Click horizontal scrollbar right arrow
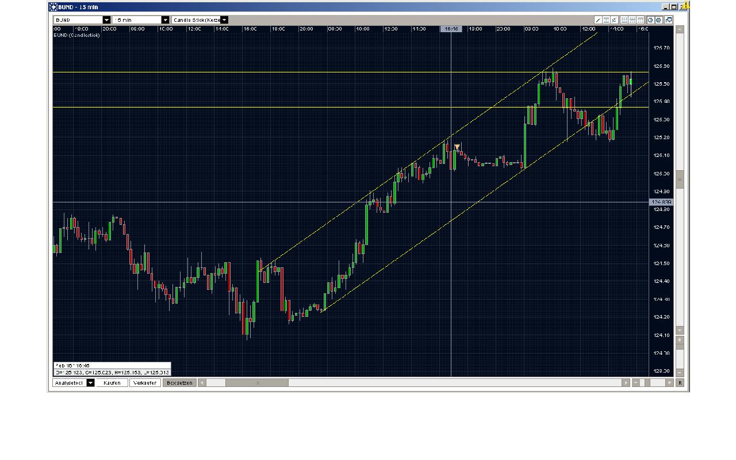The width and height of the screenshot is (736, 460). (626, 382)
